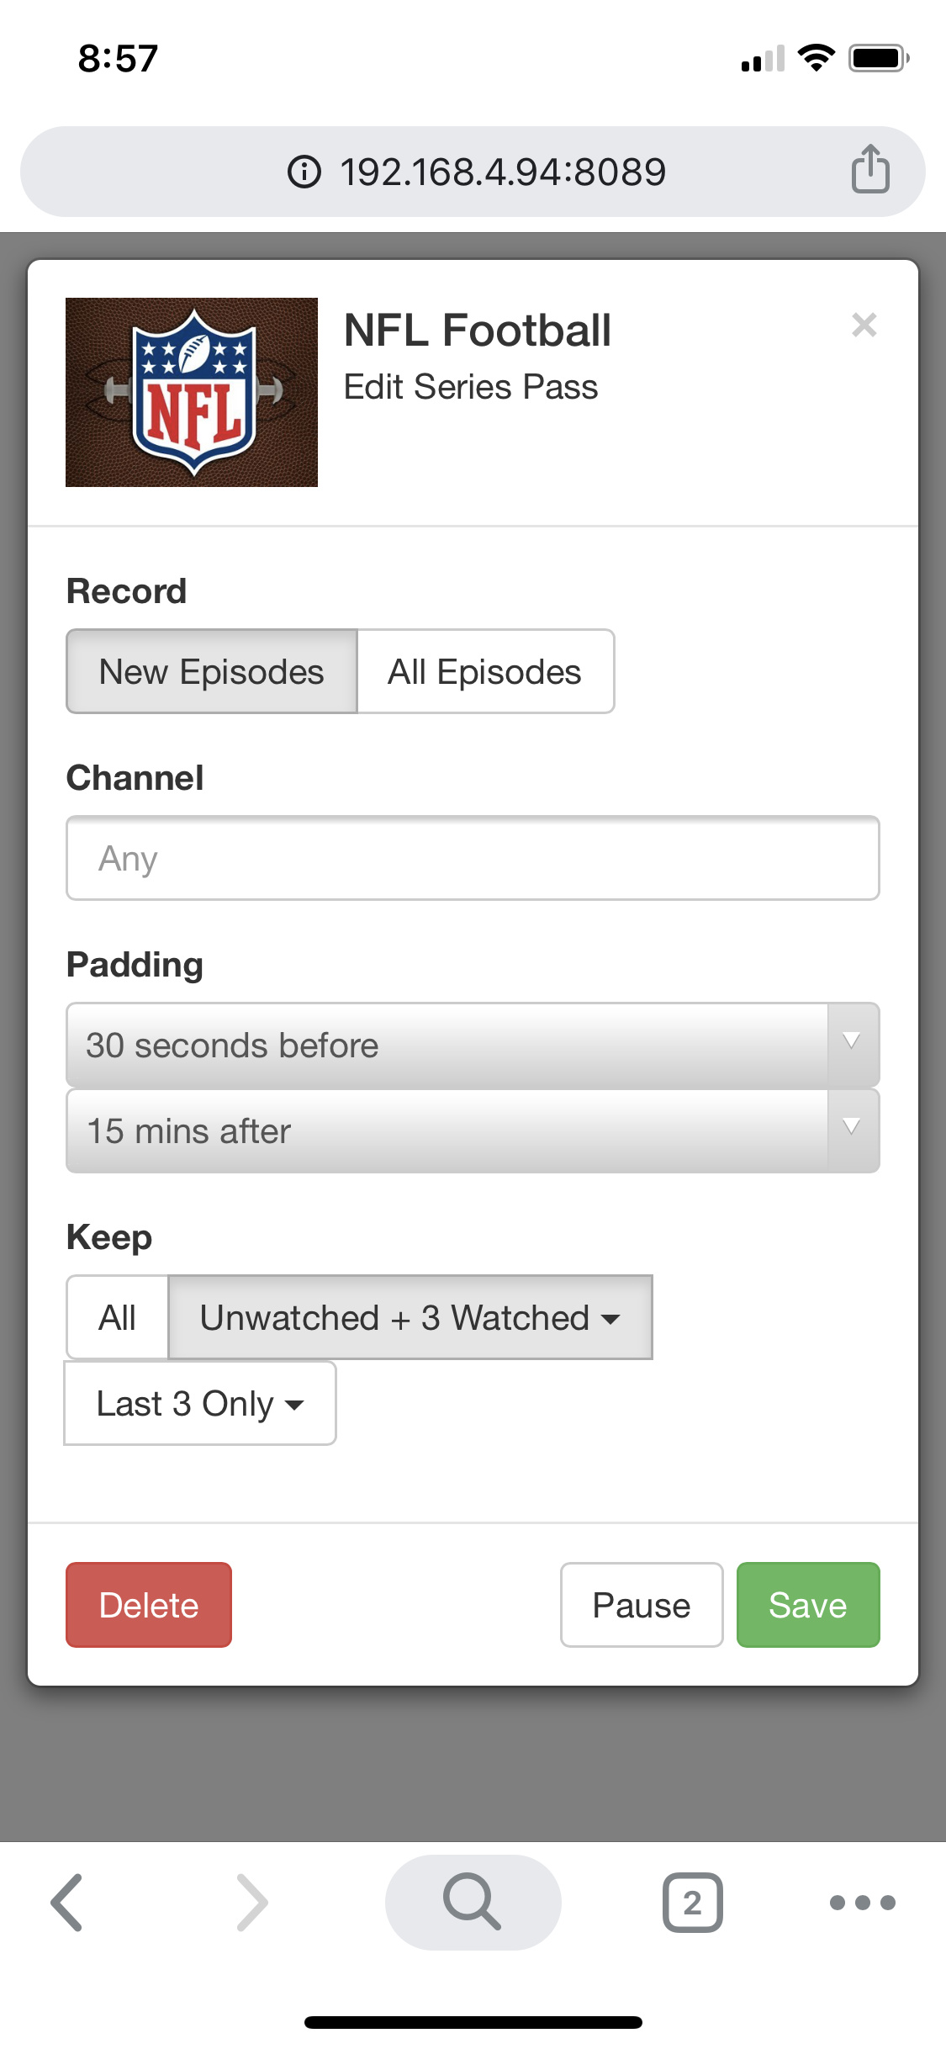Expand the 15 mins after padding dropdown
946x2049 pixels.
click(x=473, y=1131)
